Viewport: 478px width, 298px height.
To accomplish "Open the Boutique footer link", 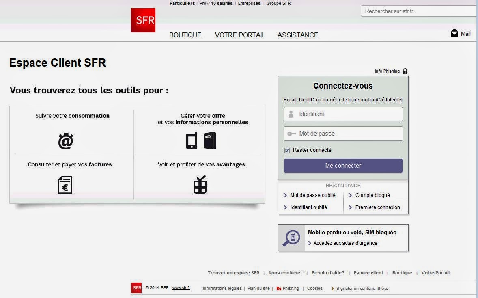I will [402, 273].
